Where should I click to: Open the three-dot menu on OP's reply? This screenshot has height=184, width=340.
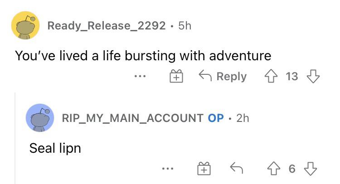tap(169, 169)
